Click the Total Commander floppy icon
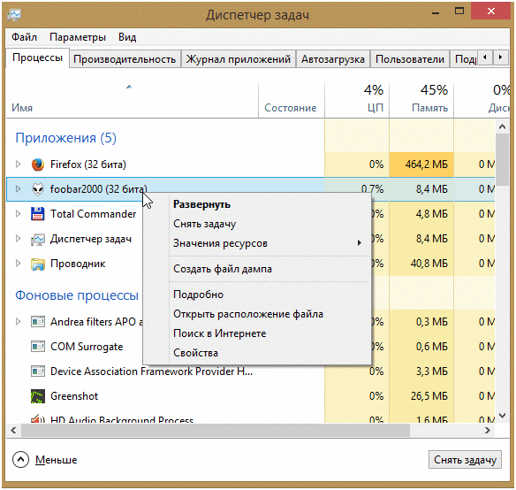 (x=38, y=214)
